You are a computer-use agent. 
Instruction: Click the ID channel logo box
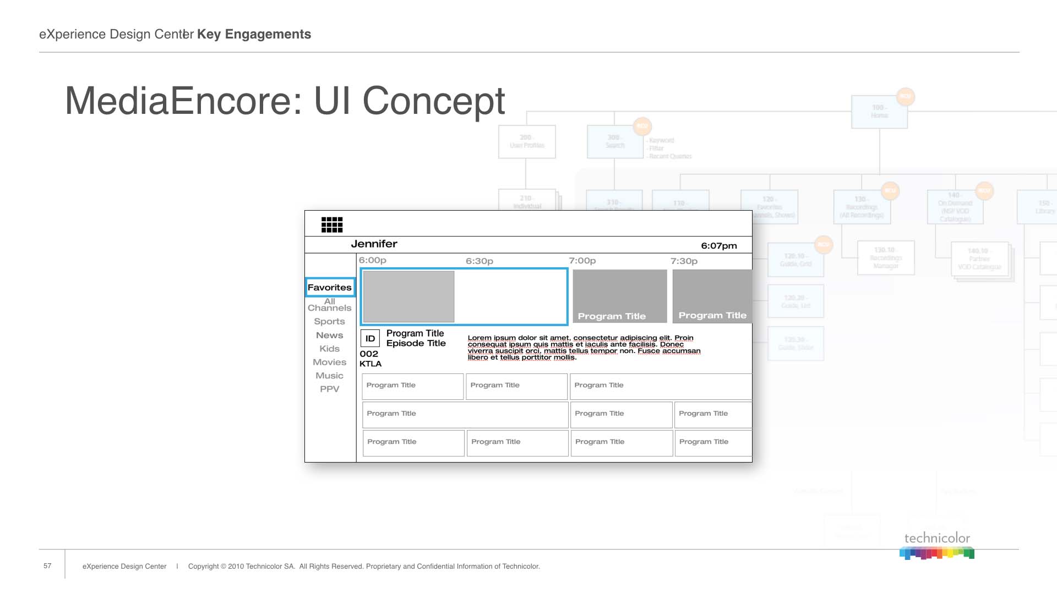(x=370, y=338)
